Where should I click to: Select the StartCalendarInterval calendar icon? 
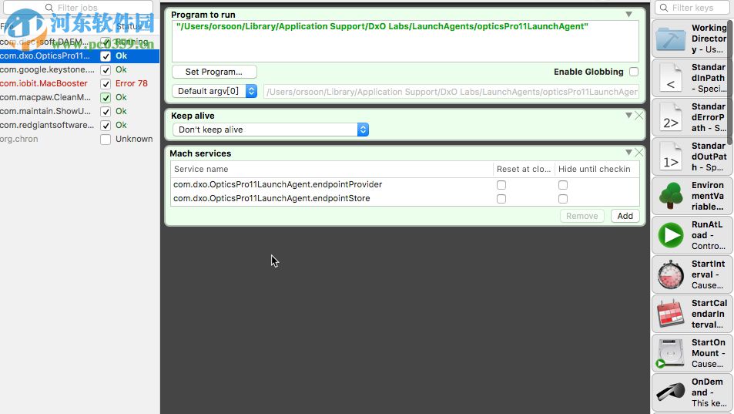click(x=671, y=314)
